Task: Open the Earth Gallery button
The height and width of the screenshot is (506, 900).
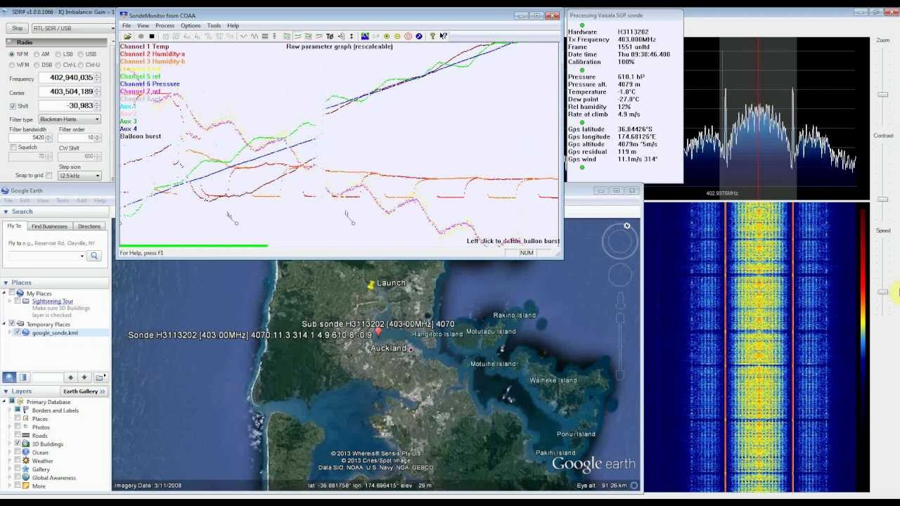Action: 84,391
